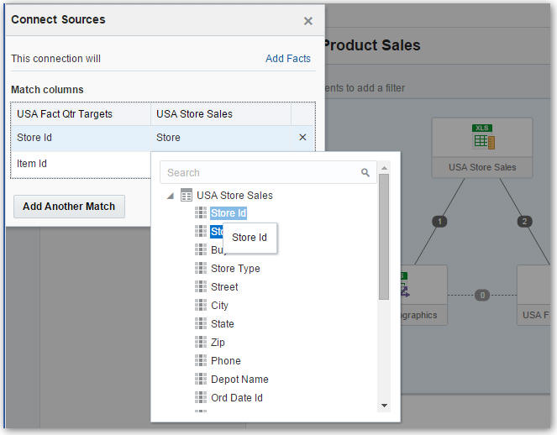Viewport: 557px width, 435px height.
Task: Click the search magnifier icon
Action: [365, 172]
